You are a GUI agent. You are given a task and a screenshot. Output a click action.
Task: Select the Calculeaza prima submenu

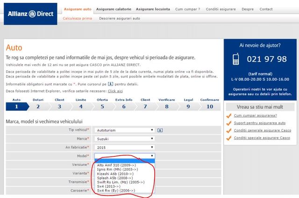77,19
